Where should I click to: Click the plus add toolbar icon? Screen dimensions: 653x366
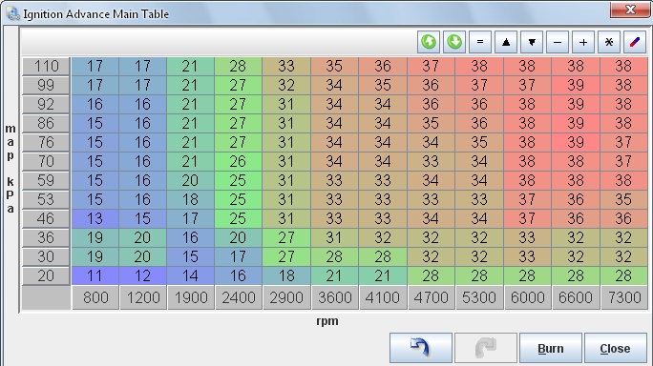[x=583, y=42]
